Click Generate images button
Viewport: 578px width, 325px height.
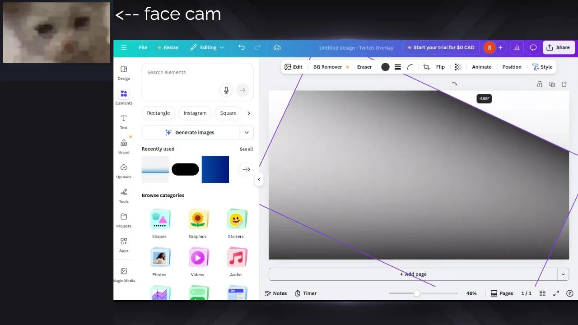190,132
